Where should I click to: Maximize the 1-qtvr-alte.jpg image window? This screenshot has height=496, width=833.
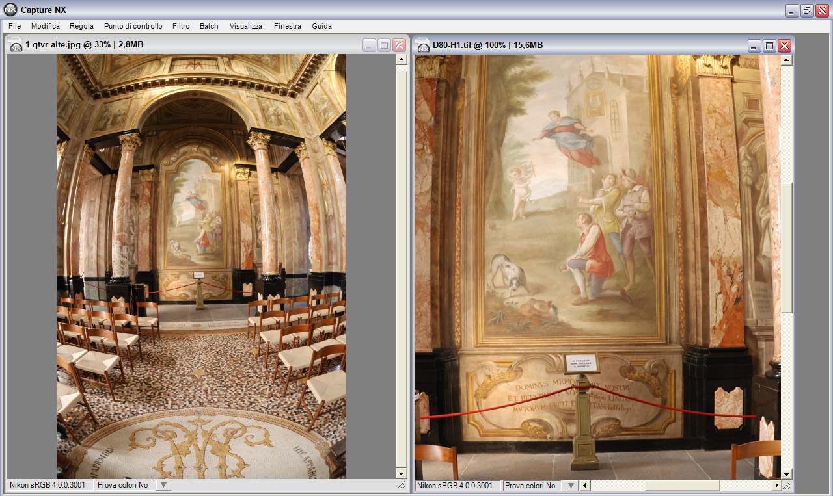(x=384, y=46)
